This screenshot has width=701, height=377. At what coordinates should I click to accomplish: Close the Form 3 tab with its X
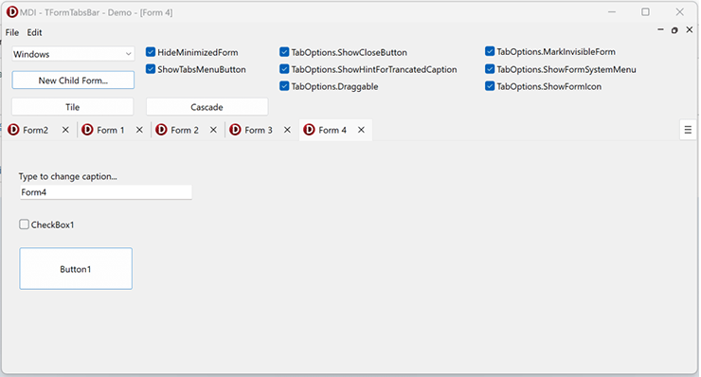[x=287, y=130]
